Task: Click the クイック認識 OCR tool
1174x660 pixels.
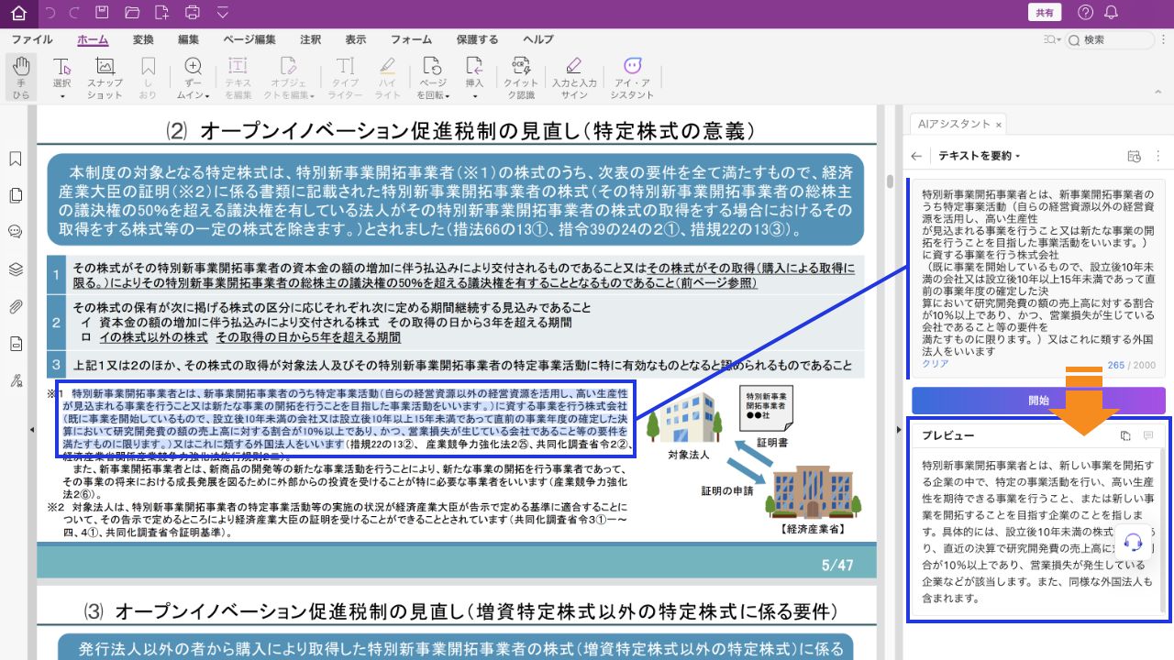Action: point(521,77)
